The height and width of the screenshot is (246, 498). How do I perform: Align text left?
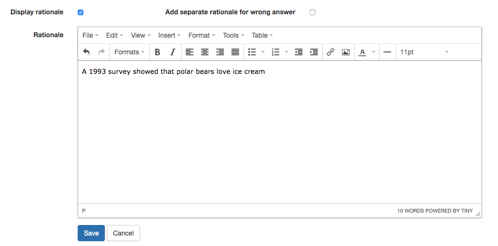[190, 52]
